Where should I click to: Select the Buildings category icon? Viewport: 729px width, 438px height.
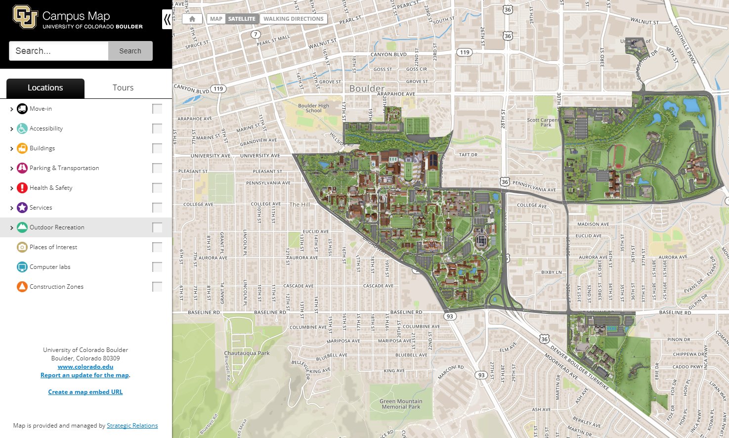21,148
